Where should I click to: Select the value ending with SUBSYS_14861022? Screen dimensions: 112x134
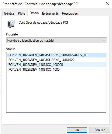point(56,60)
